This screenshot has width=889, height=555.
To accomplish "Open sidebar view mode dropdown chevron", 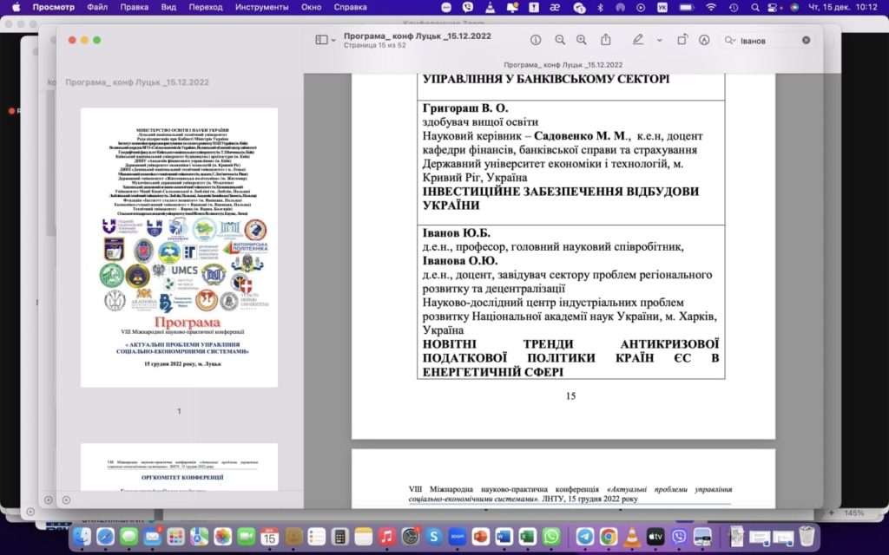I will [333, 40].
